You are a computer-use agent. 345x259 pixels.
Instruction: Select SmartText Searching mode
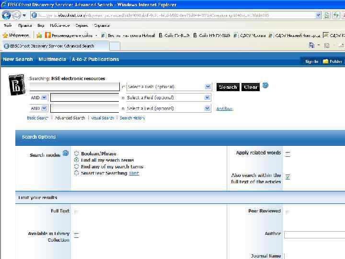coord(76,173)
